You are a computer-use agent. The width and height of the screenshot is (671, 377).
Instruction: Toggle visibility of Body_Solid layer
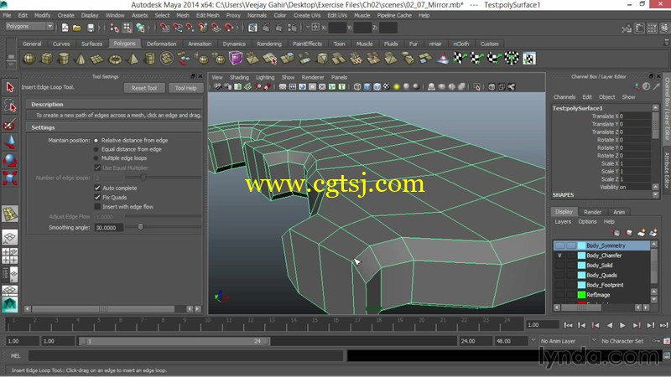[559, 265]
